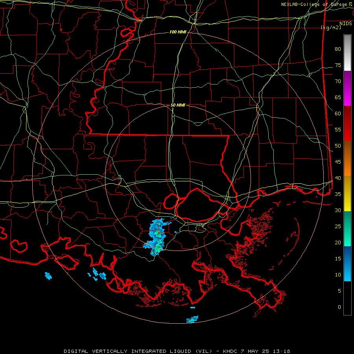Click the legend scale value "50"
The width and height of the screenshot is (354, 354).
pyautogui.click(x=338, y=146)
